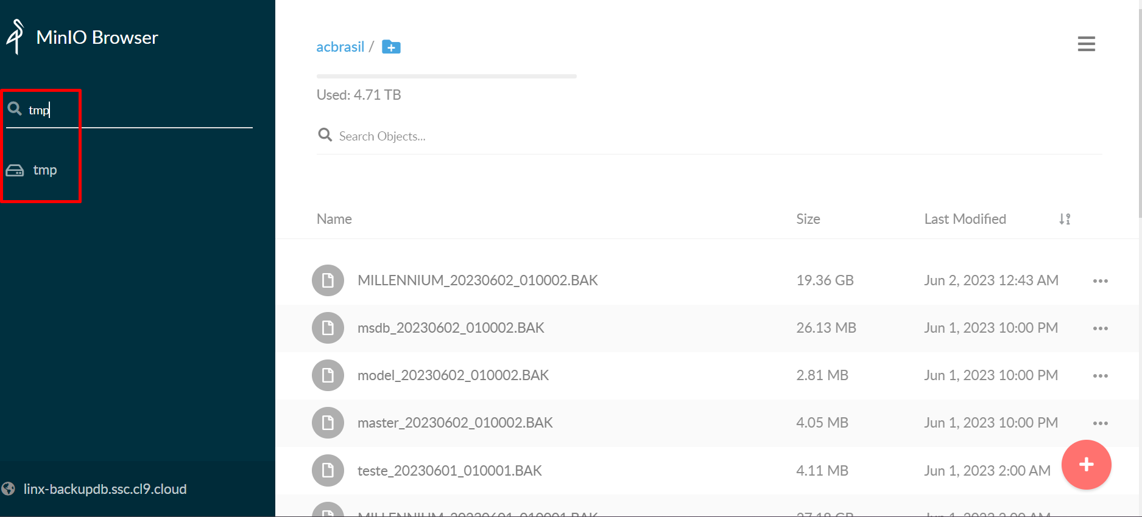The height and width of the screenshot is (517, 1142).
Task: Open actions menu for MILLENNIUM_20230602_010002.BAK
Action: [1100, 281]
